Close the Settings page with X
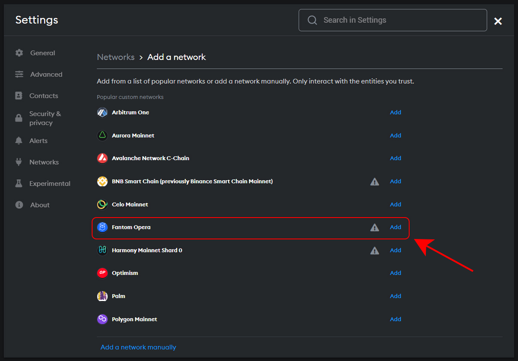Image resolution: width=518 pixels, height=361 pixels. [498, 21]
